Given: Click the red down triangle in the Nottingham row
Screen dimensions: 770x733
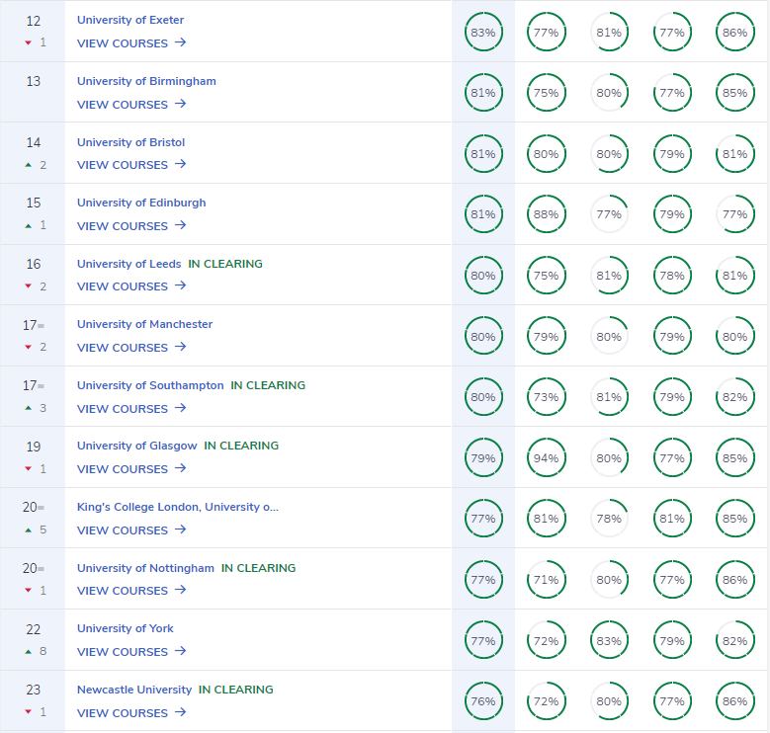Looking at the screenshot, I should [x=29, y=590].
